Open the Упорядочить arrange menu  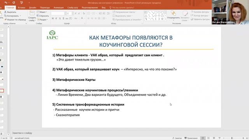(x=174, y=16)
